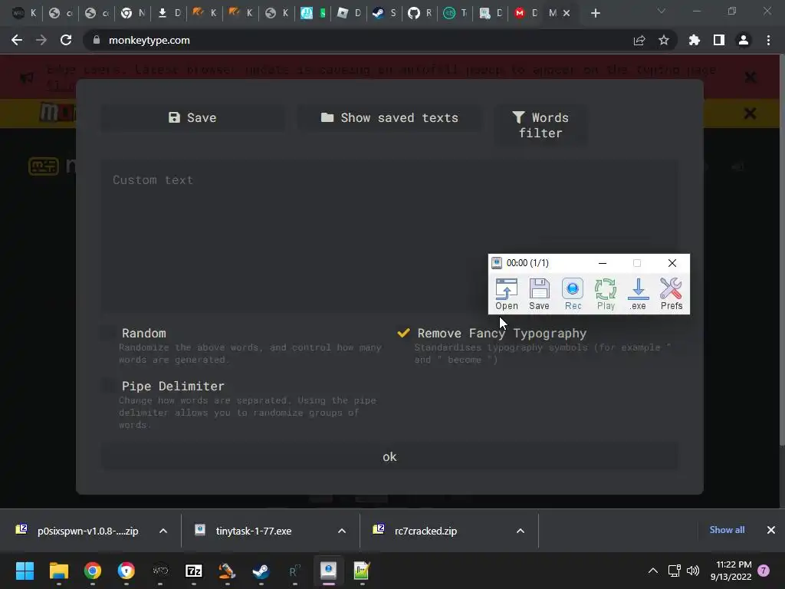
Task: Disable Remove Fancy Typography checkbox
Action: [403, 333]
